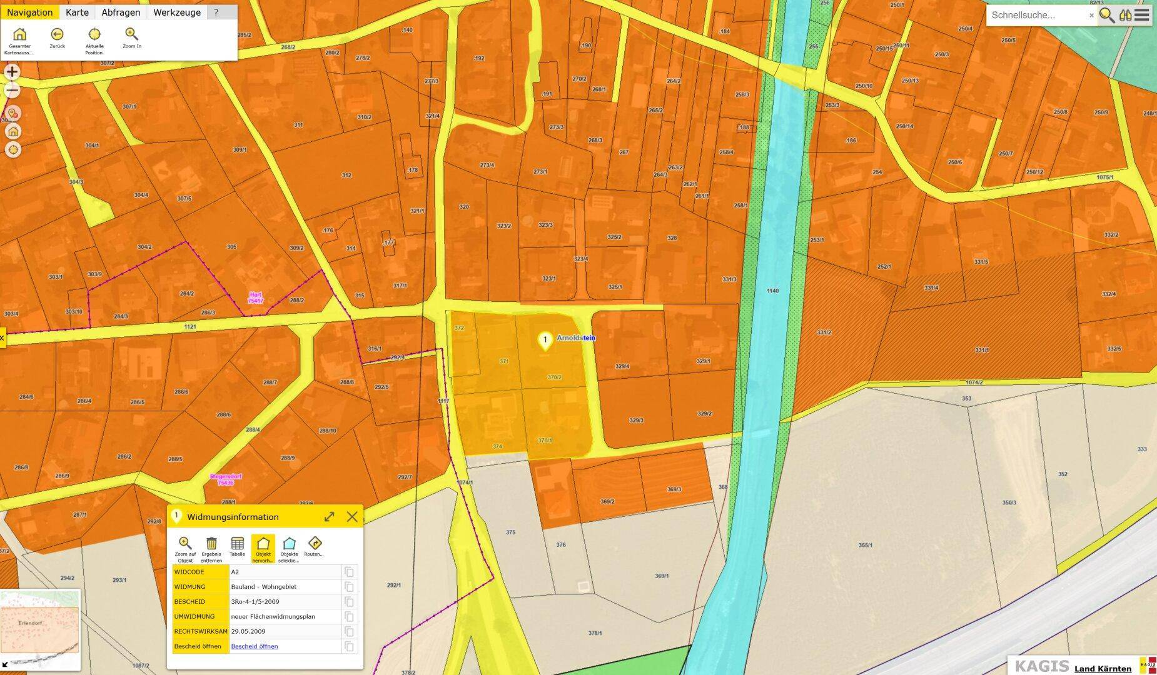Screen dimensions: 1157x675
Task: Click the 'Bauland - Wohngebiet' value
Action: (x=263, y=587)
